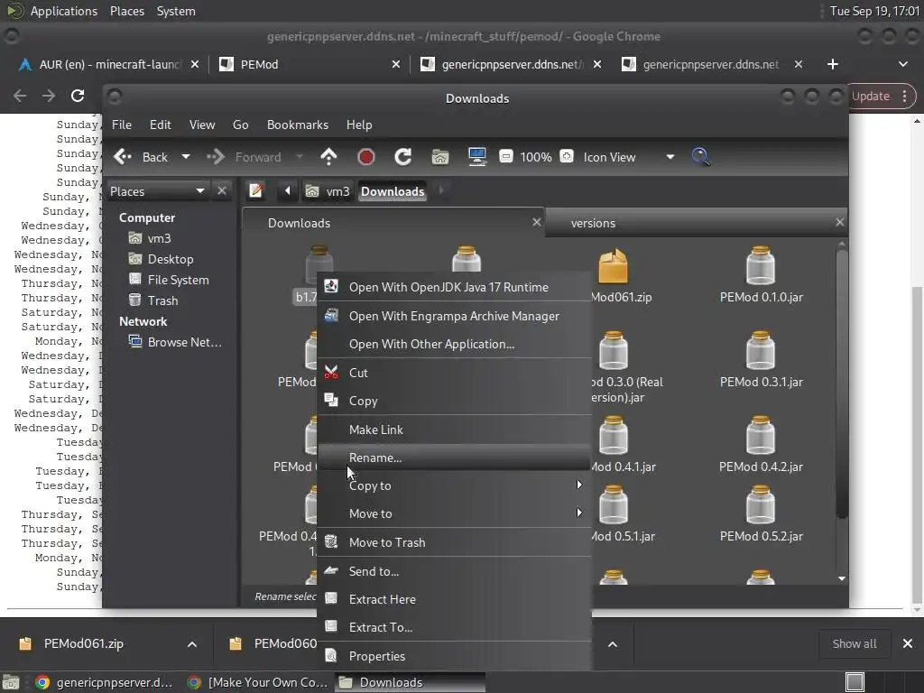Open the View menu
Screen dimensions: 924x693
(202, 125)
